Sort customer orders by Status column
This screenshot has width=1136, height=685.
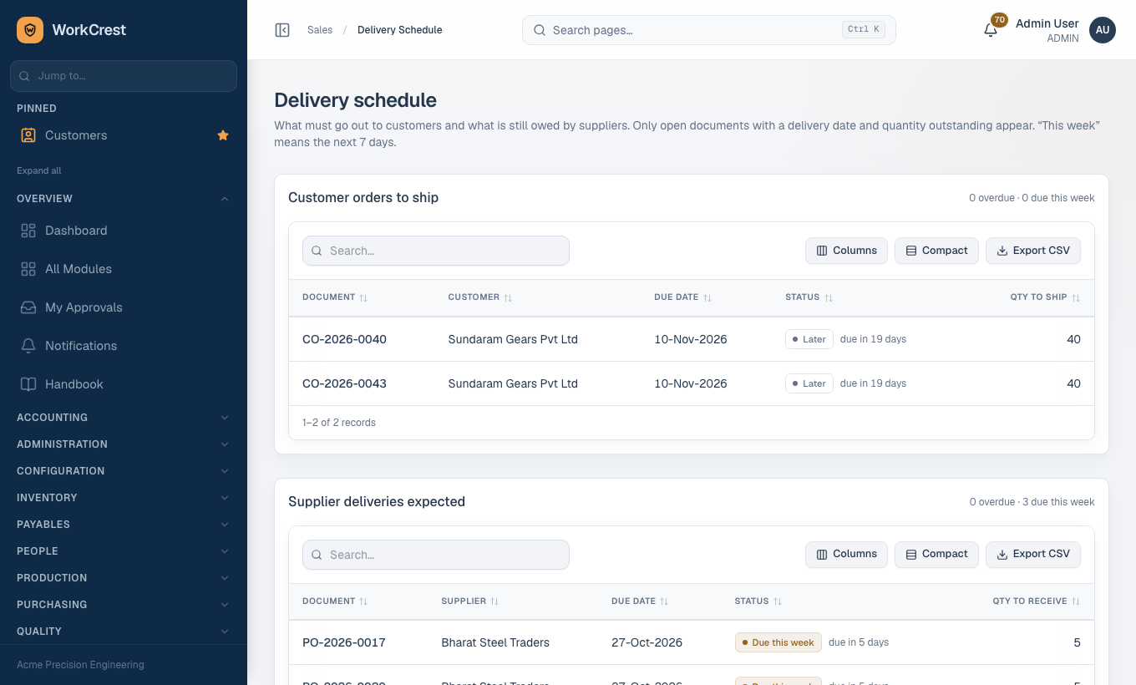coord(809,297)
